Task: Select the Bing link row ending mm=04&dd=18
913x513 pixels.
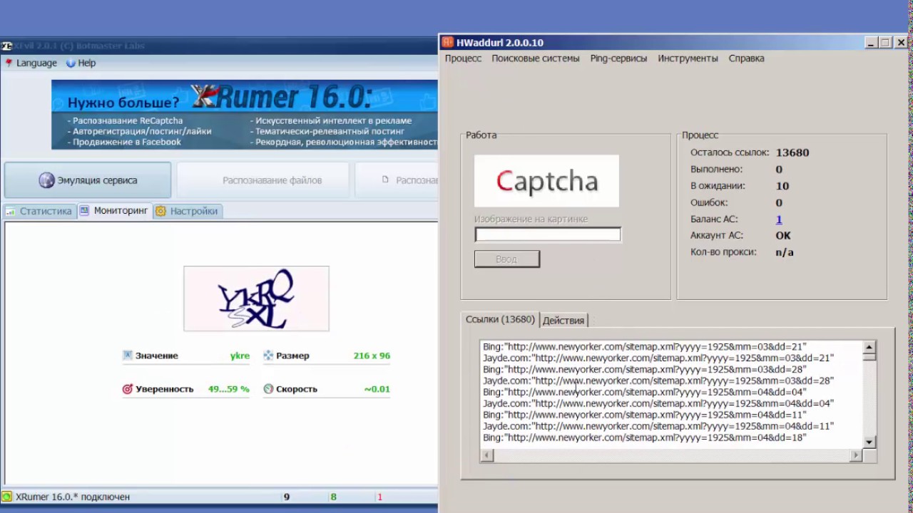Action: (645, 437)
